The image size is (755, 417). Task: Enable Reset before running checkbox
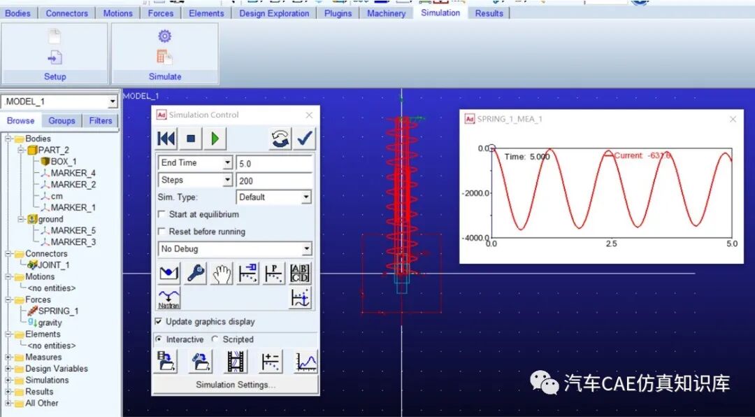click(161, 232)
